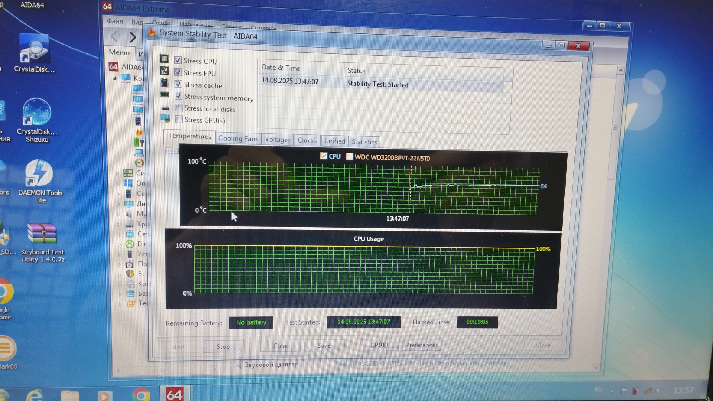The image size is (713, 401).
Task: Click the Preferences button
Action: coord(421,345)
